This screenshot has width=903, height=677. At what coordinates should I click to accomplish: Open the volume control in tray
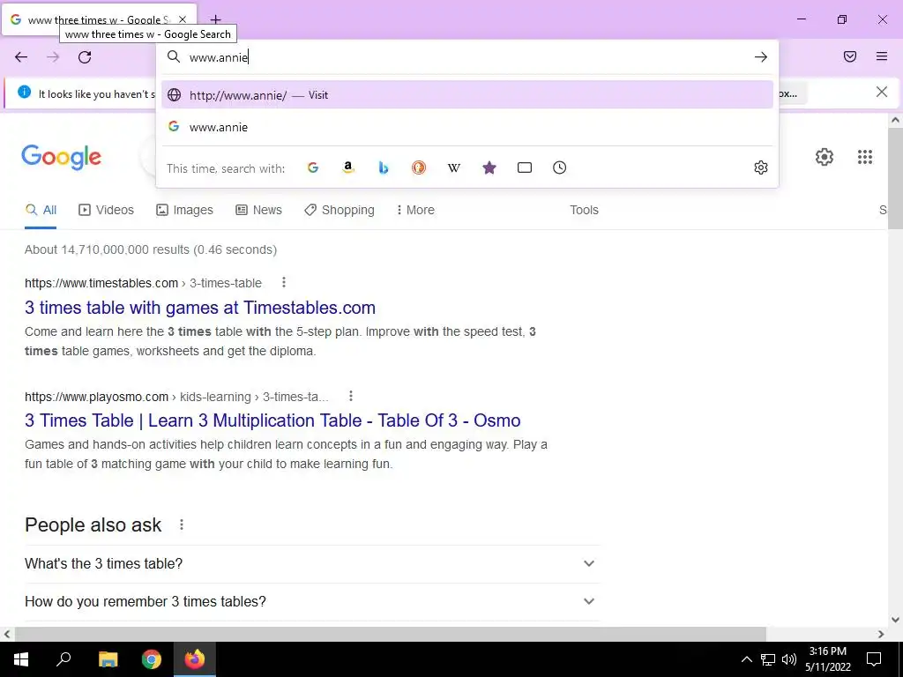[789, 659]
